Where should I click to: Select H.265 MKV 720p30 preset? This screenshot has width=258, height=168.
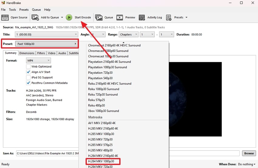pyautogui.click(x=100, y=139)
